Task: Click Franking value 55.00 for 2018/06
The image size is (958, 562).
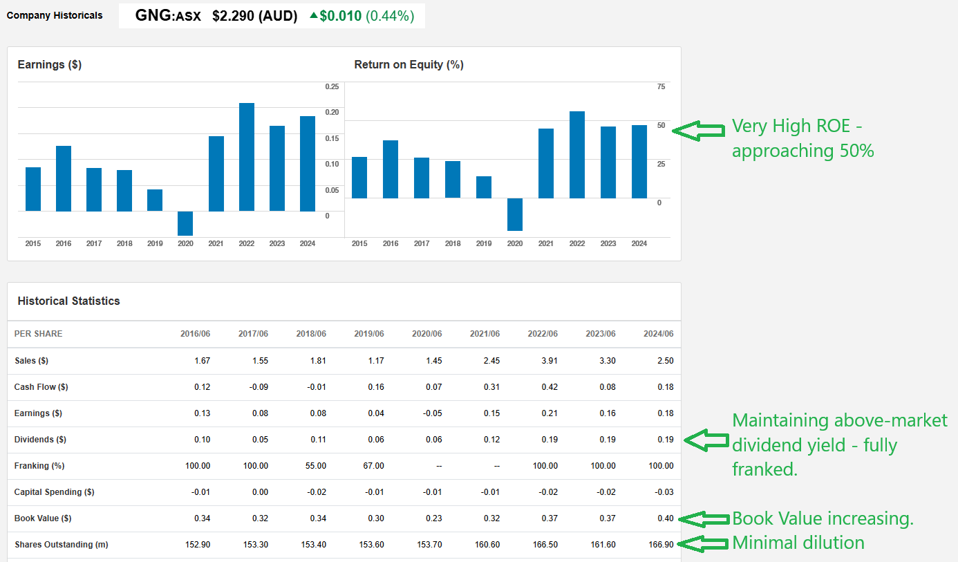Action: click(x=316, y=466)
